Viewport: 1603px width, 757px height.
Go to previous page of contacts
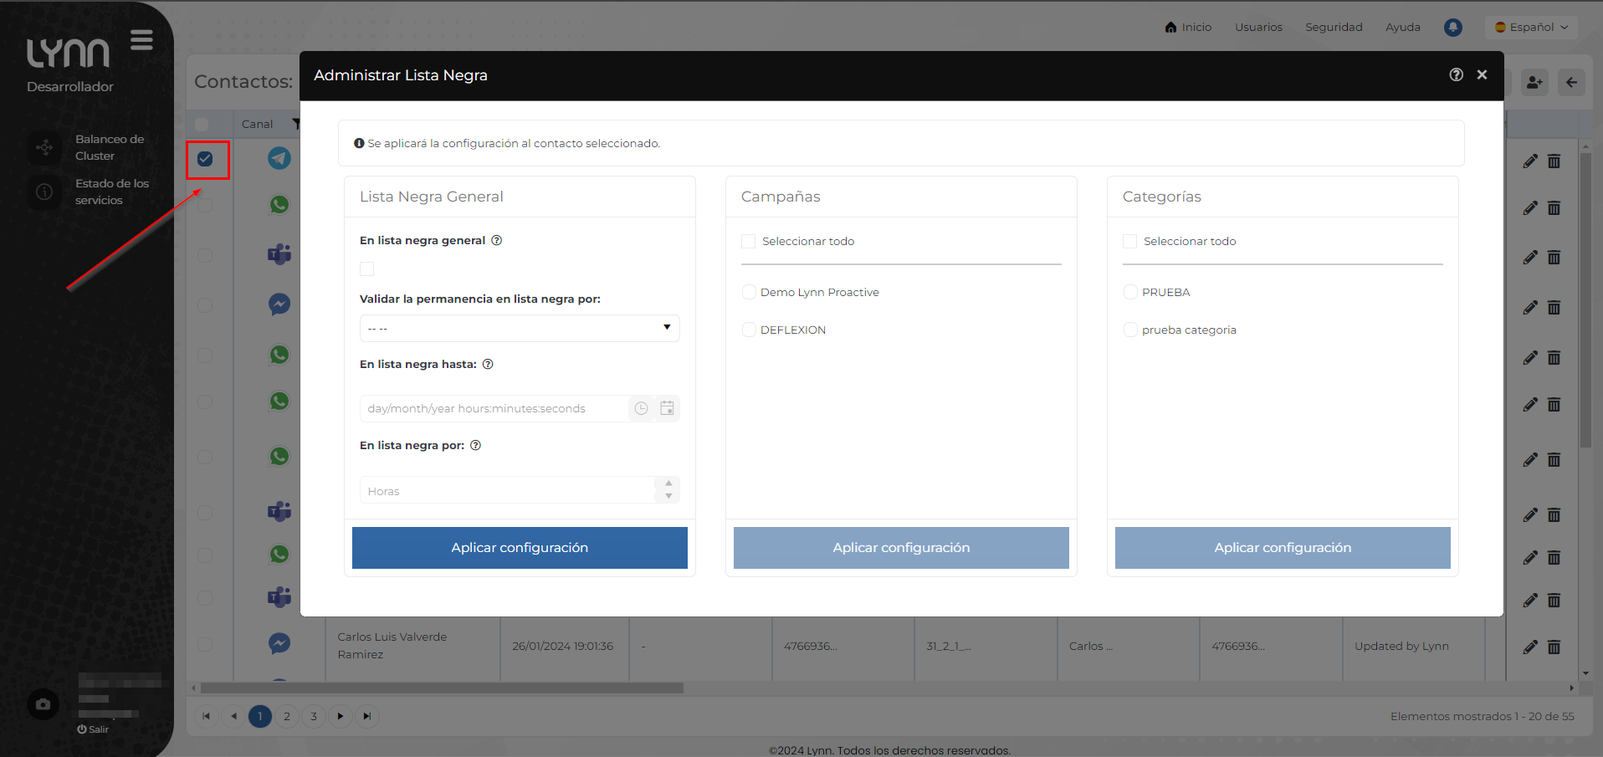click(233, 716)
